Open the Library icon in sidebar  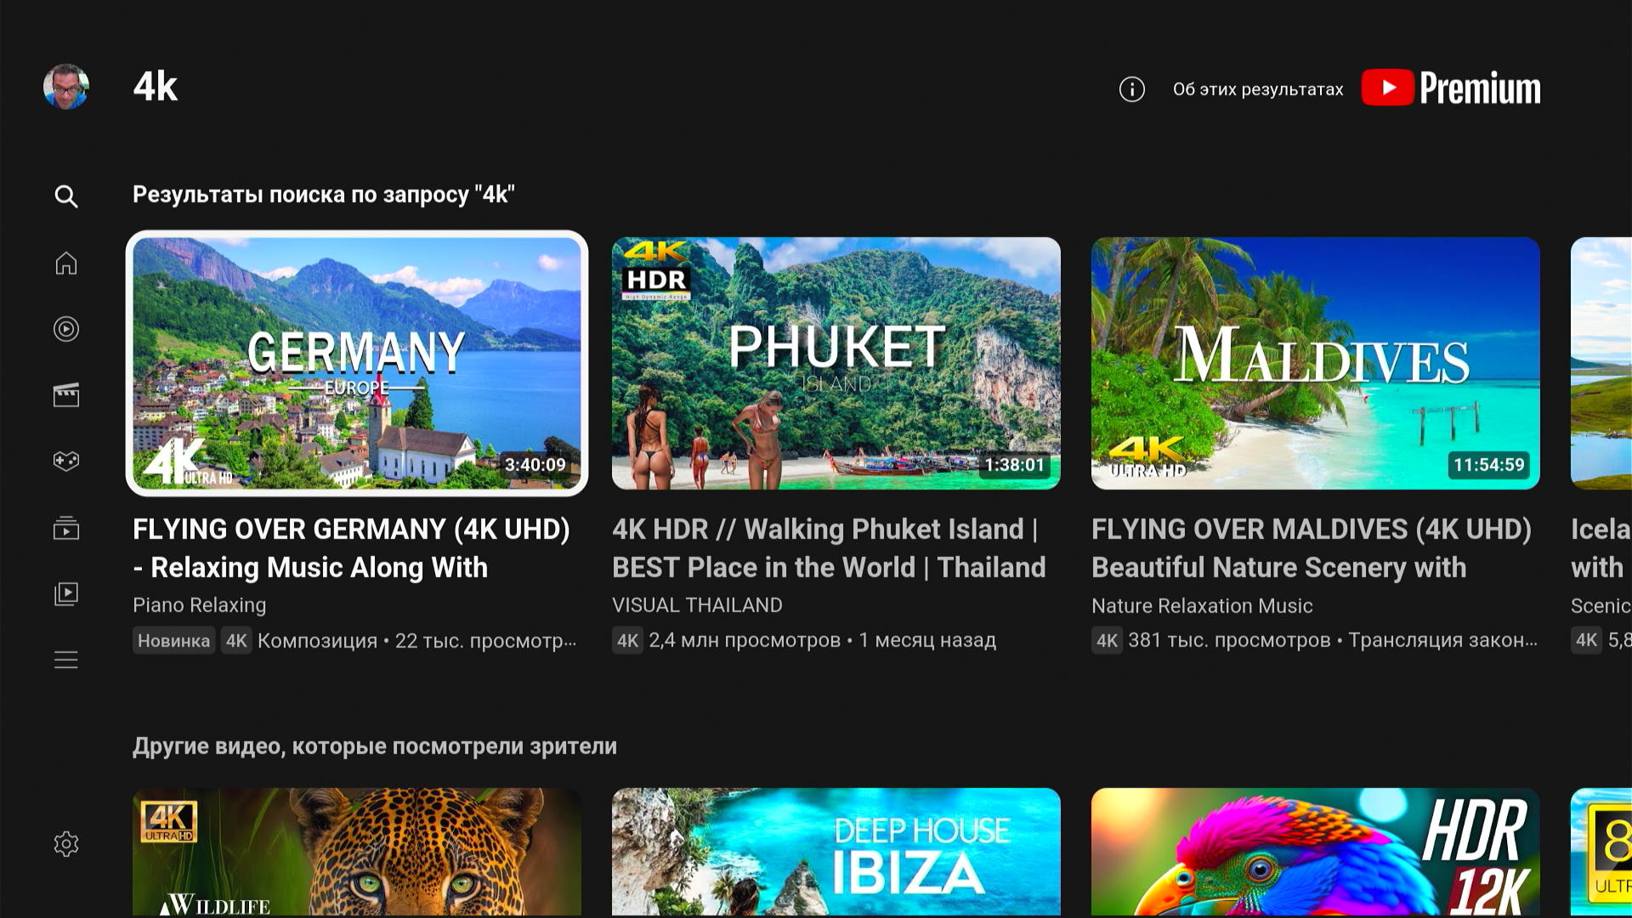coord(66,593)
